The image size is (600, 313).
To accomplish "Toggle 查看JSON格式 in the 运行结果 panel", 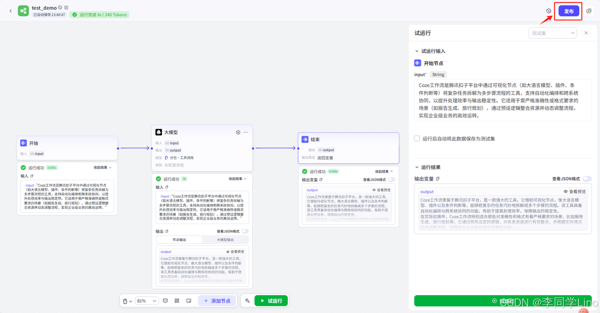I will tap(587, 179).
